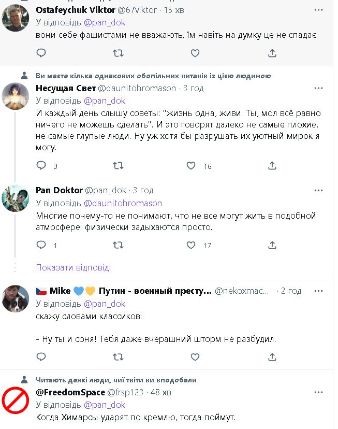The width and height of the screenshot is (338, 429).
Task: Retweet Pan Doktor's reply tweet
Action: [x=118, y=245]
